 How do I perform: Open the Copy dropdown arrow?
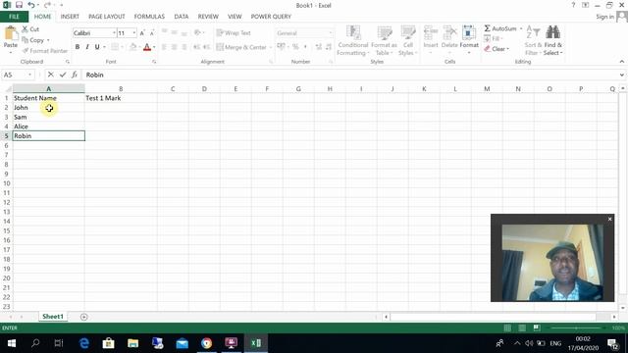48,40
